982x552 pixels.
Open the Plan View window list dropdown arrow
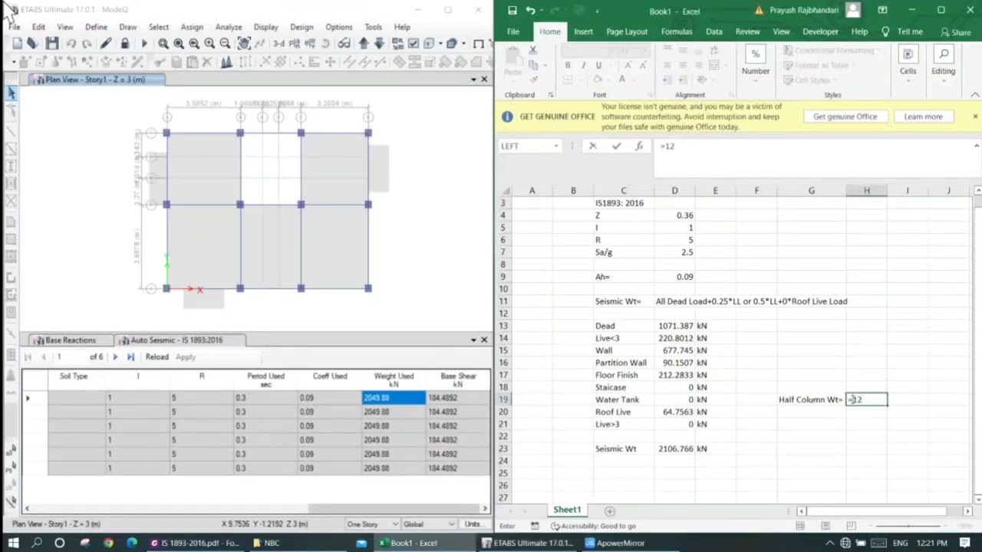(x=473, y=80)
